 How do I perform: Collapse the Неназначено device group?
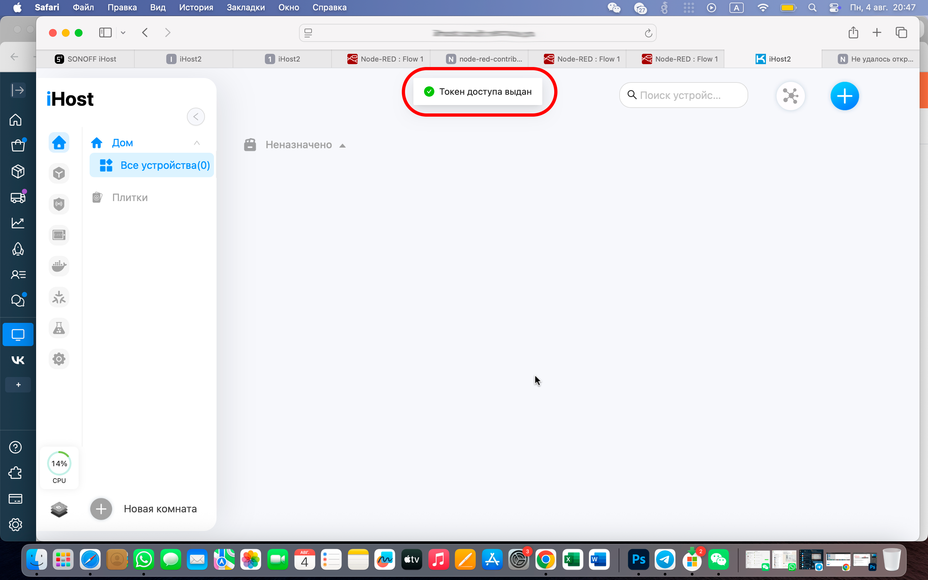(x=343, y=145)
